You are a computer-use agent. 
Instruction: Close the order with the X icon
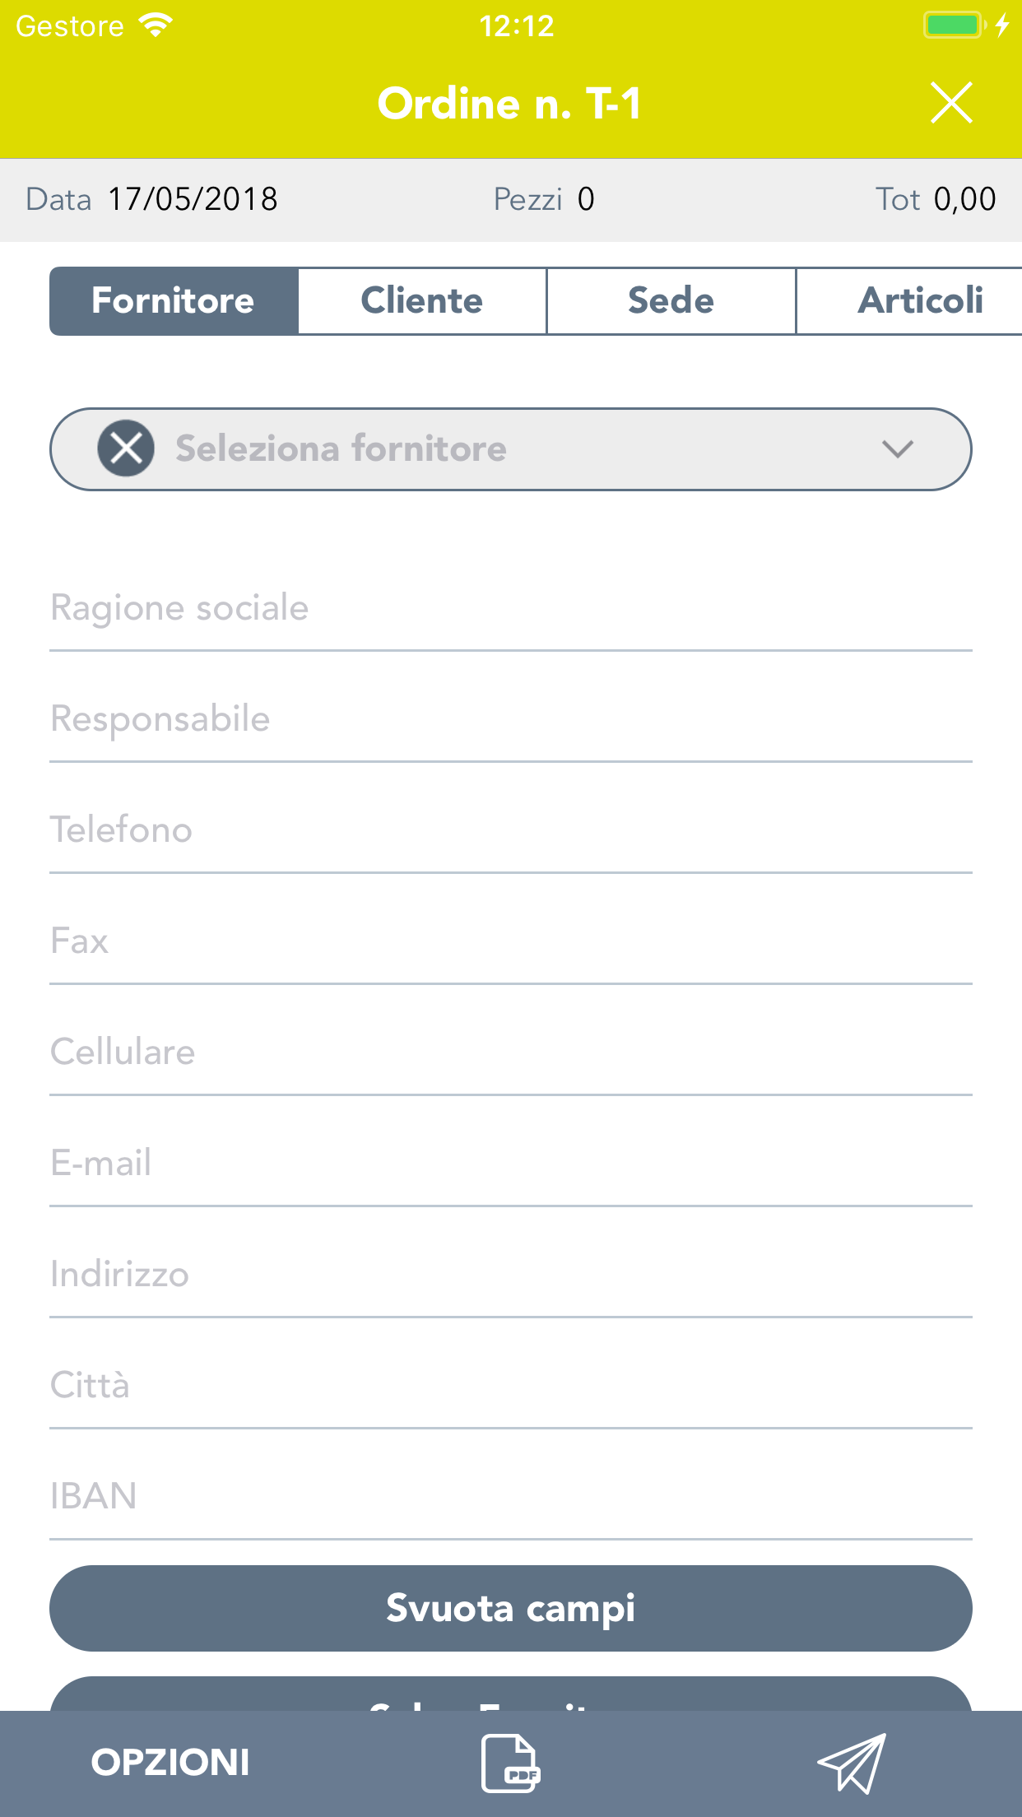(951, 103)
